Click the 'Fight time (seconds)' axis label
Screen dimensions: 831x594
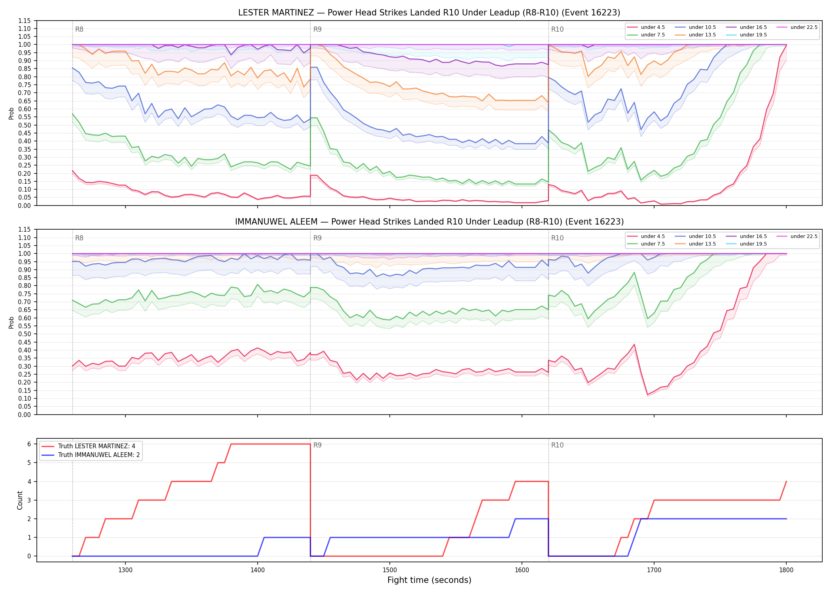pyautogui.click(x=429, y=580)
